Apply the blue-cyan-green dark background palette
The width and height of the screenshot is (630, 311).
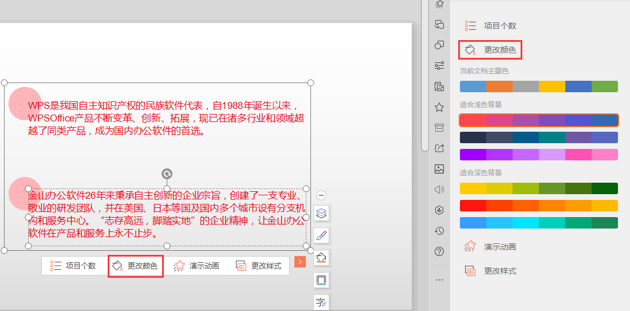point(539,223)
